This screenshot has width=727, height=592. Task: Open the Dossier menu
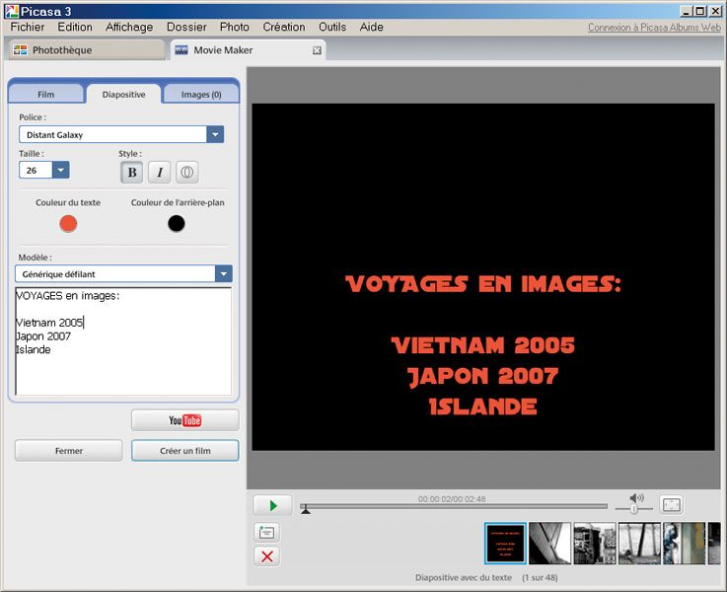tap(186, 27)
